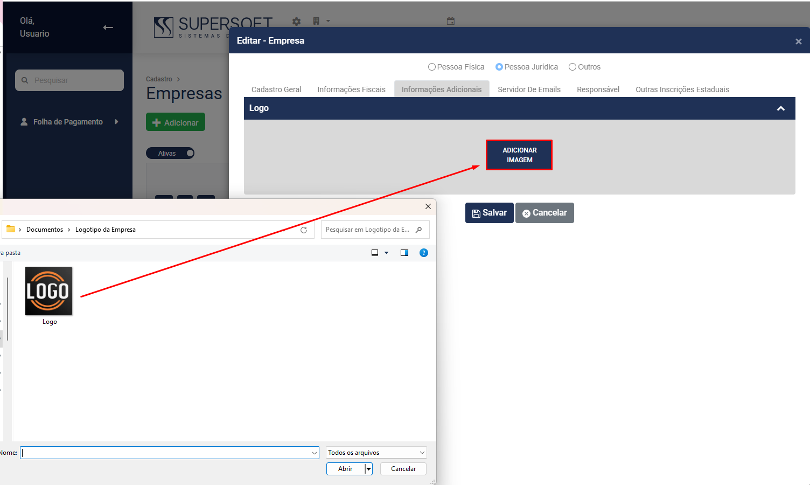This screenshot has width=810, height=485.
Task: Click the company building icon in header
Action: [x=316, y=21]
